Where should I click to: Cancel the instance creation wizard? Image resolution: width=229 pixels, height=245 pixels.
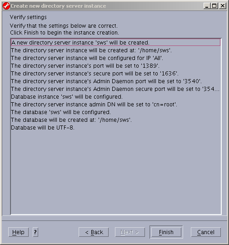[x=206, y=232]
